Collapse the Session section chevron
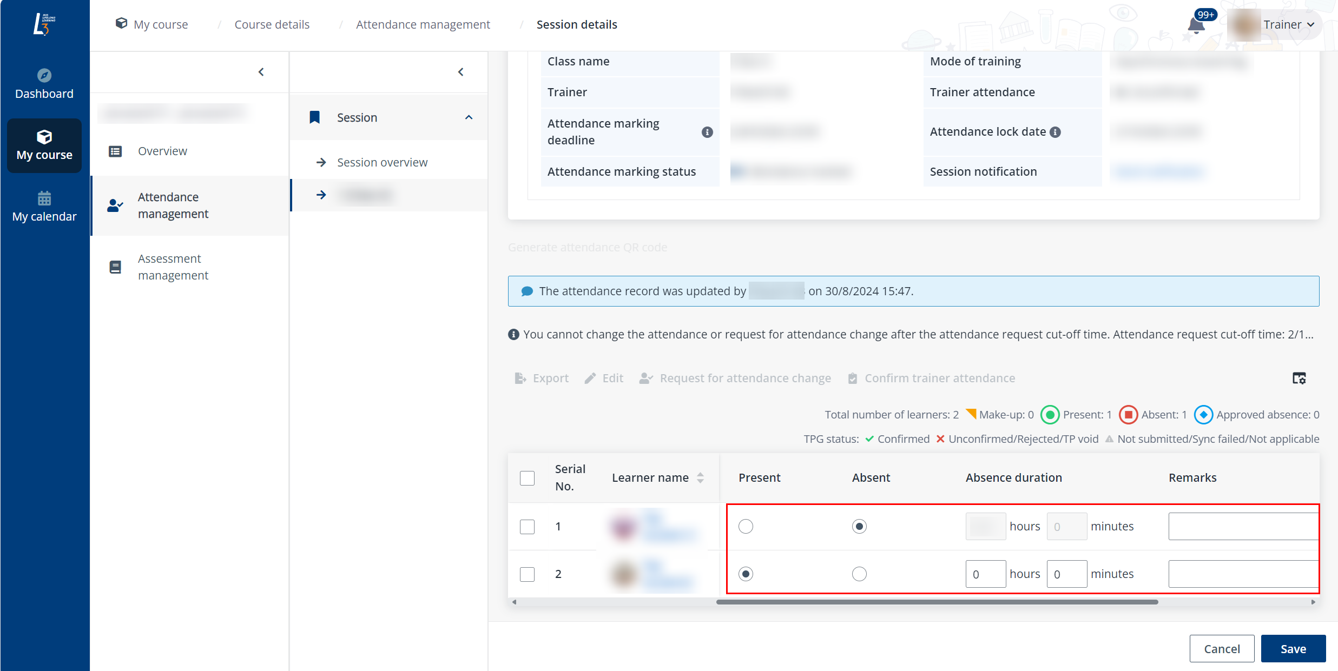The width and height of the screenshot is (1338, 671). click(x=469, y=117)
